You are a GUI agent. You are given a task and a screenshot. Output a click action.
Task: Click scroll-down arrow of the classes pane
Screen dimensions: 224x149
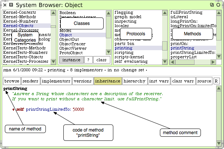pos(108,52)
